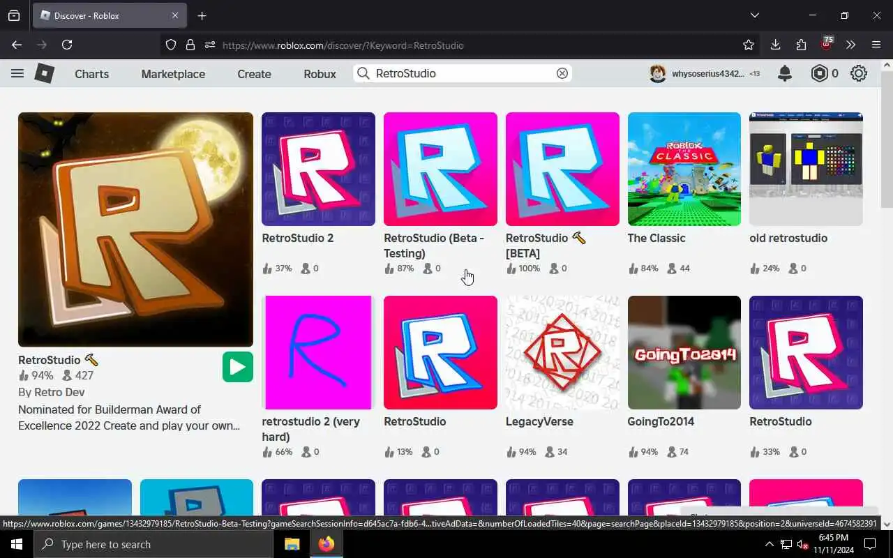Open the site permissions icon in address bar

(x=209, y=45)
